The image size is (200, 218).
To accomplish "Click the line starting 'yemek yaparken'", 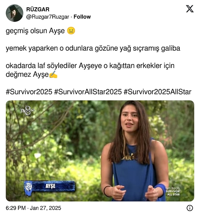I will click(93, 48).
